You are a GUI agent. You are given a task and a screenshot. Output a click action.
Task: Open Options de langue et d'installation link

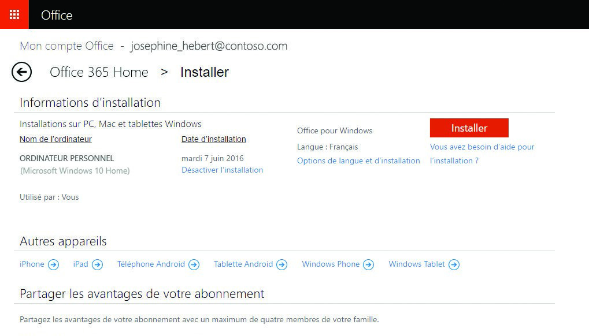[x=358, y=161]
